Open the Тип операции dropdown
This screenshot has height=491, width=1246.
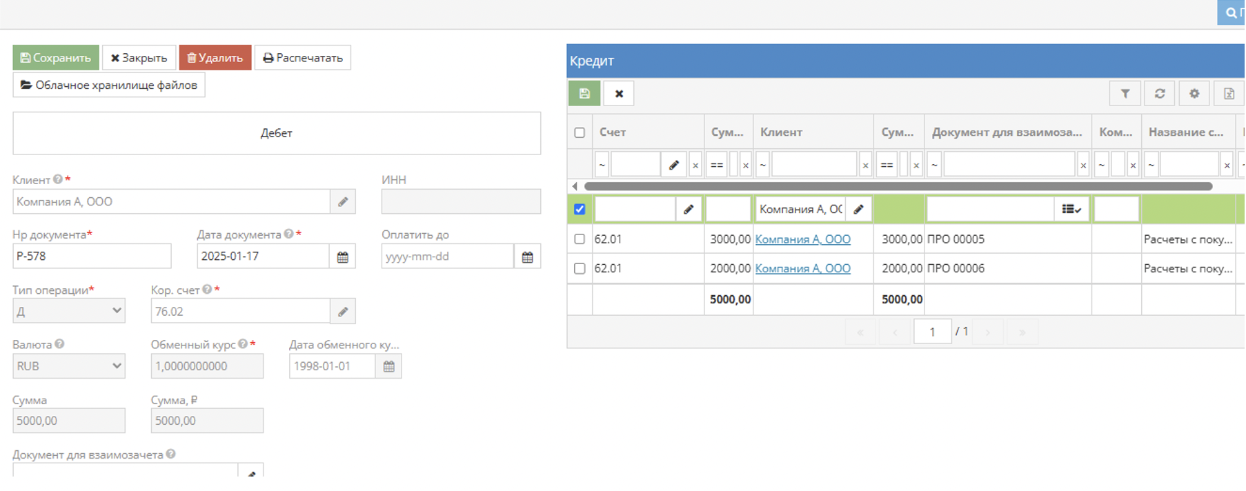click(x=69, y=311)
